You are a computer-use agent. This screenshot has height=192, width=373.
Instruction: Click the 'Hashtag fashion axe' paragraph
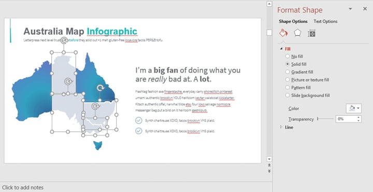point(185,101)
